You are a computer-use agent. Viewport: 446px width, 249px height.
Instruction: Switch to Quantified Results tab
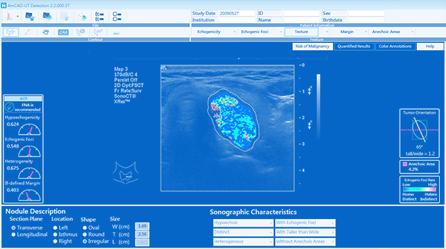pyautogui.click(x=354, y=46)
